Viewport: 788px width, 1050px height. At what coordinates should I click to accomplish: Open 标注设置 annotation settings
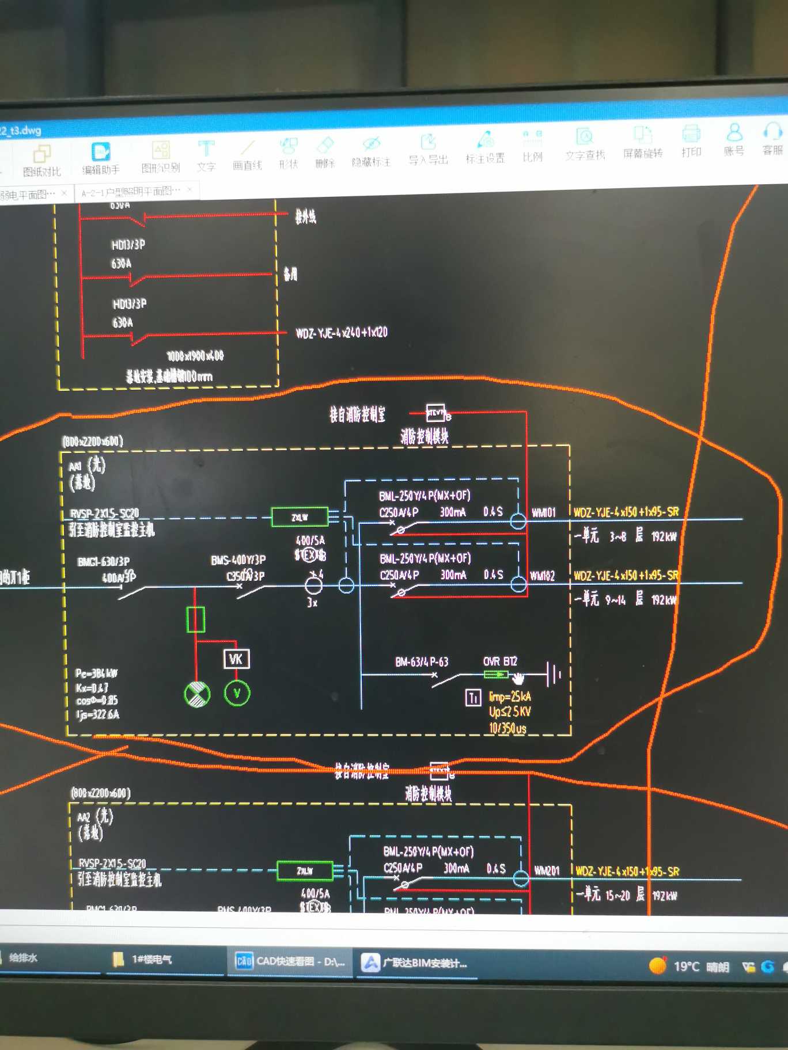pos(485,147)
